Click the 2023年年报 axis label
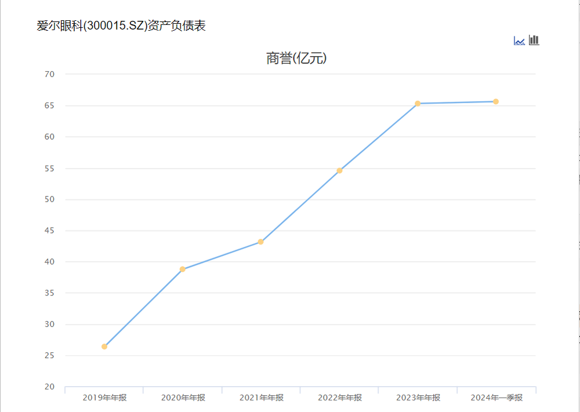This screenshot has width=580, height=412. 418,398
